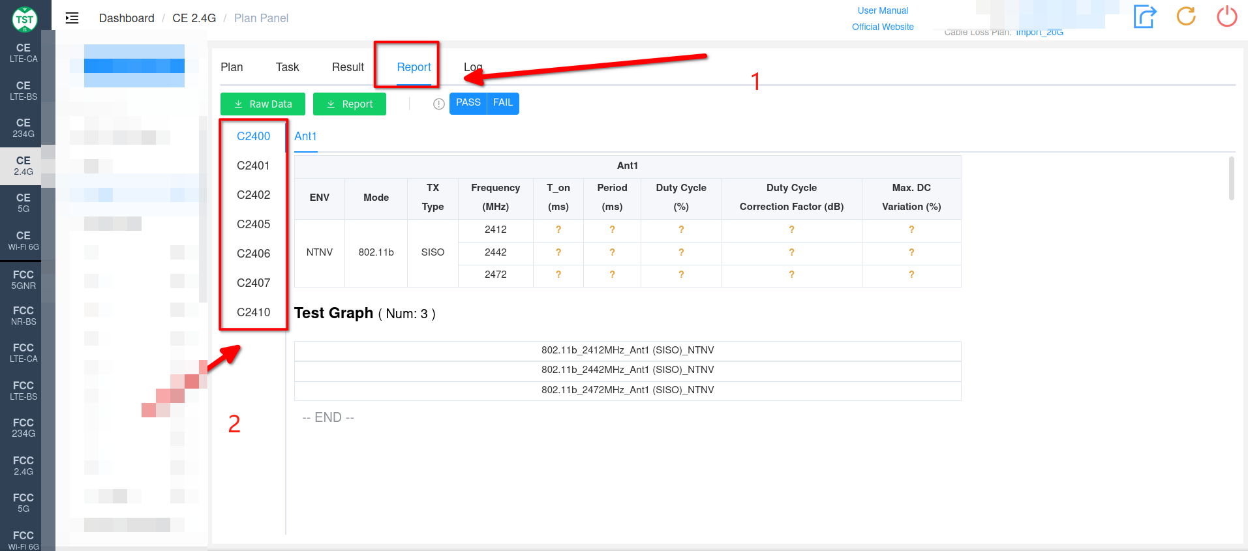Image resolution: width=1248 pixels, height=551 pixels.
Task: Select test case C2410
Action: [x=253, y=312]
